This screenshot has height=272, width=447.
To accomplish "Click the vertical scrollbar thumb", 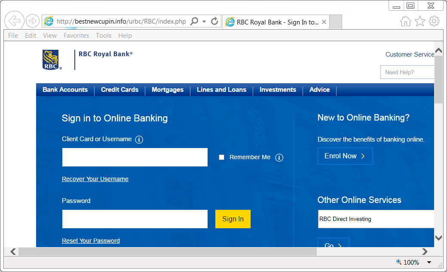I will coord(439,79).
